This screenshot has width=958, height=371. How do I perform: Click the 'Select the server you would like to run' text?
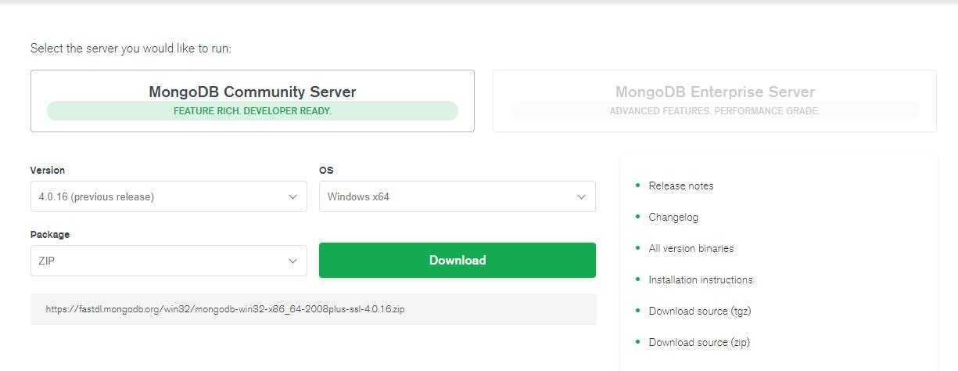131,49
